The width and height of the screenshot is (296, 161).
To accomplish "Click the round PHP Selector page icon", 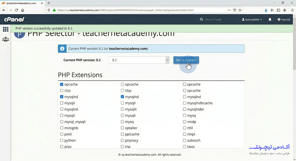I will click(20, 35).
